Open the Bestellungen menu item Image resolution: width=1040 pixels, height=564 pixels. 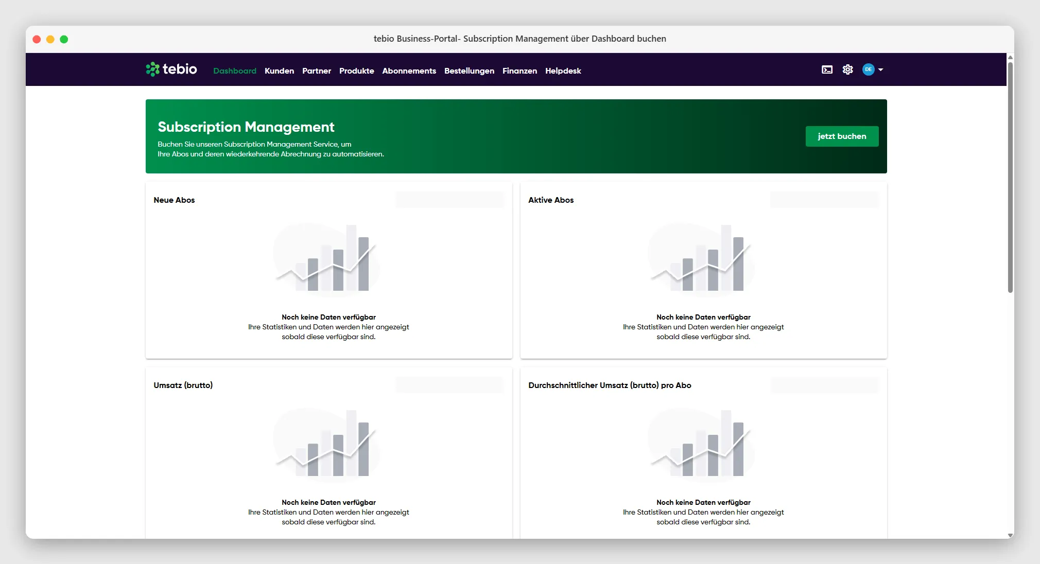click(x=469, y=70)
